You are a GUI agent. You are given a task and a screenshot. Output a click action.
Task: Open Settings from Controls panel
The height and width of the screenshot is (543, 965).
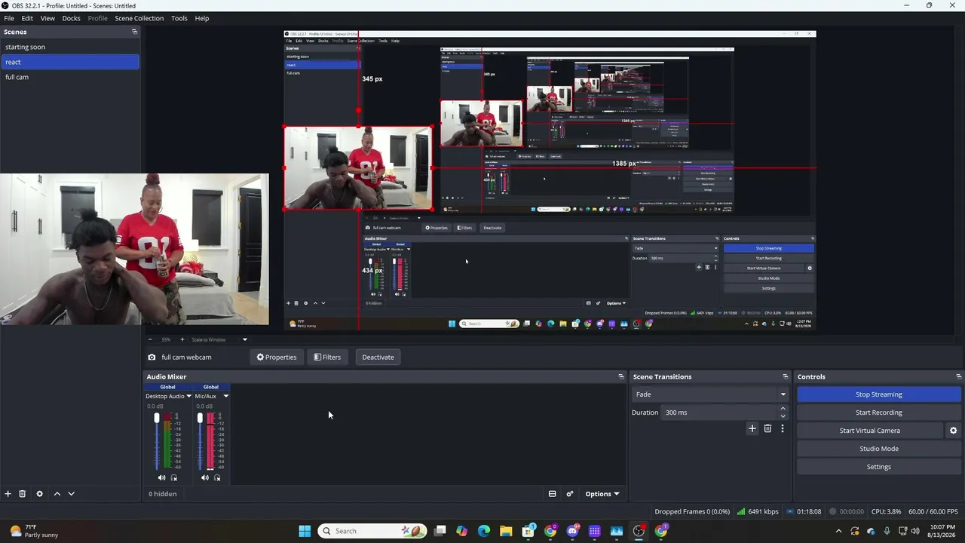click(878, 467)
